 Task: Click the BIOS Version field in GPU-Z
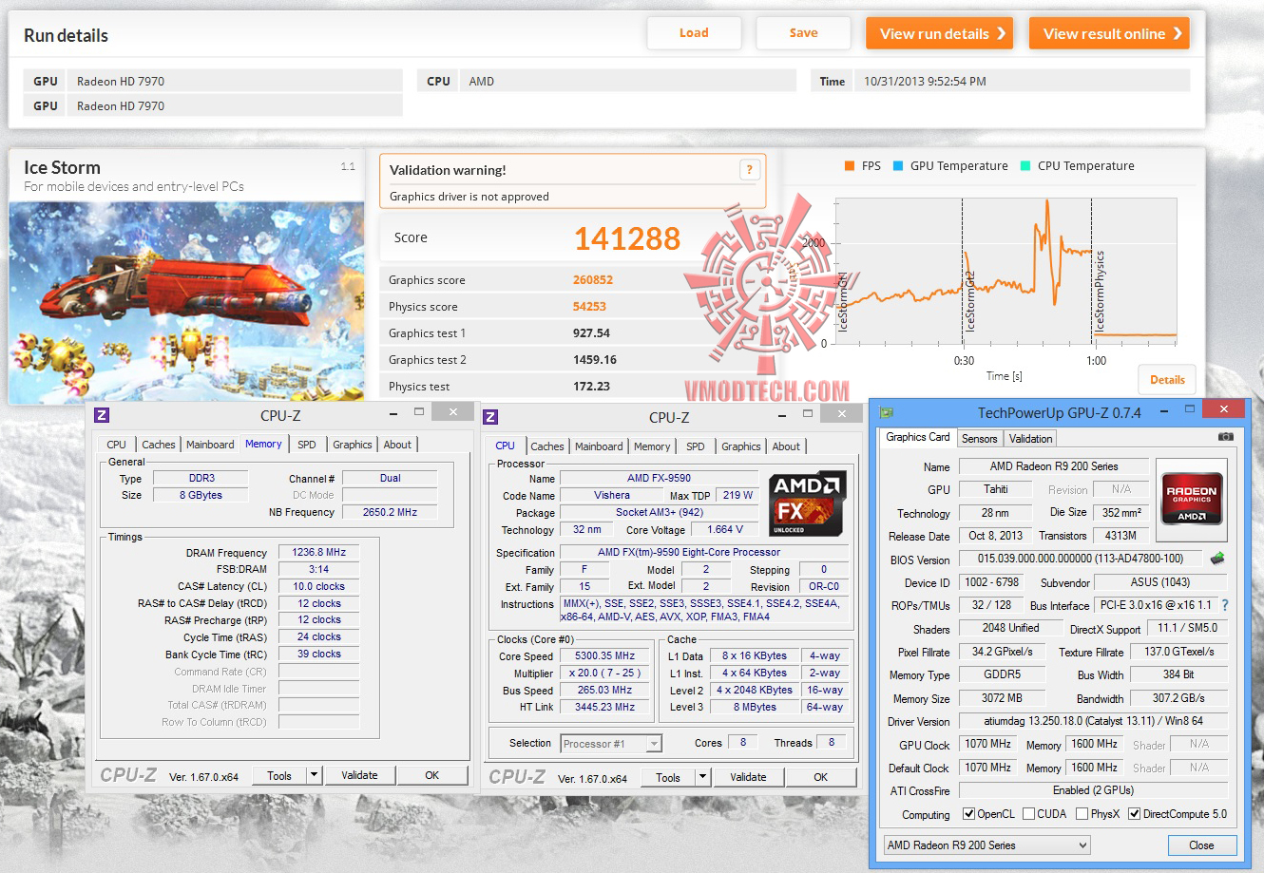point(1081,559)
